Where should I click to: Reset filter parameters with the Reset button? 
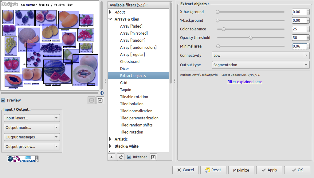click(x=213, y=170)
